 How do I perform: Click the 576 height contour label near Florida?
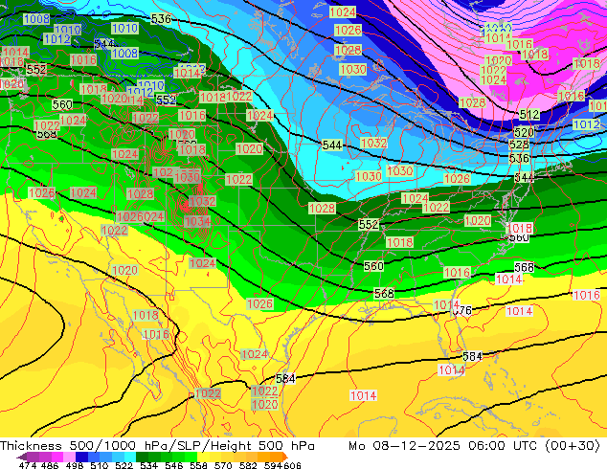point(462,310)
